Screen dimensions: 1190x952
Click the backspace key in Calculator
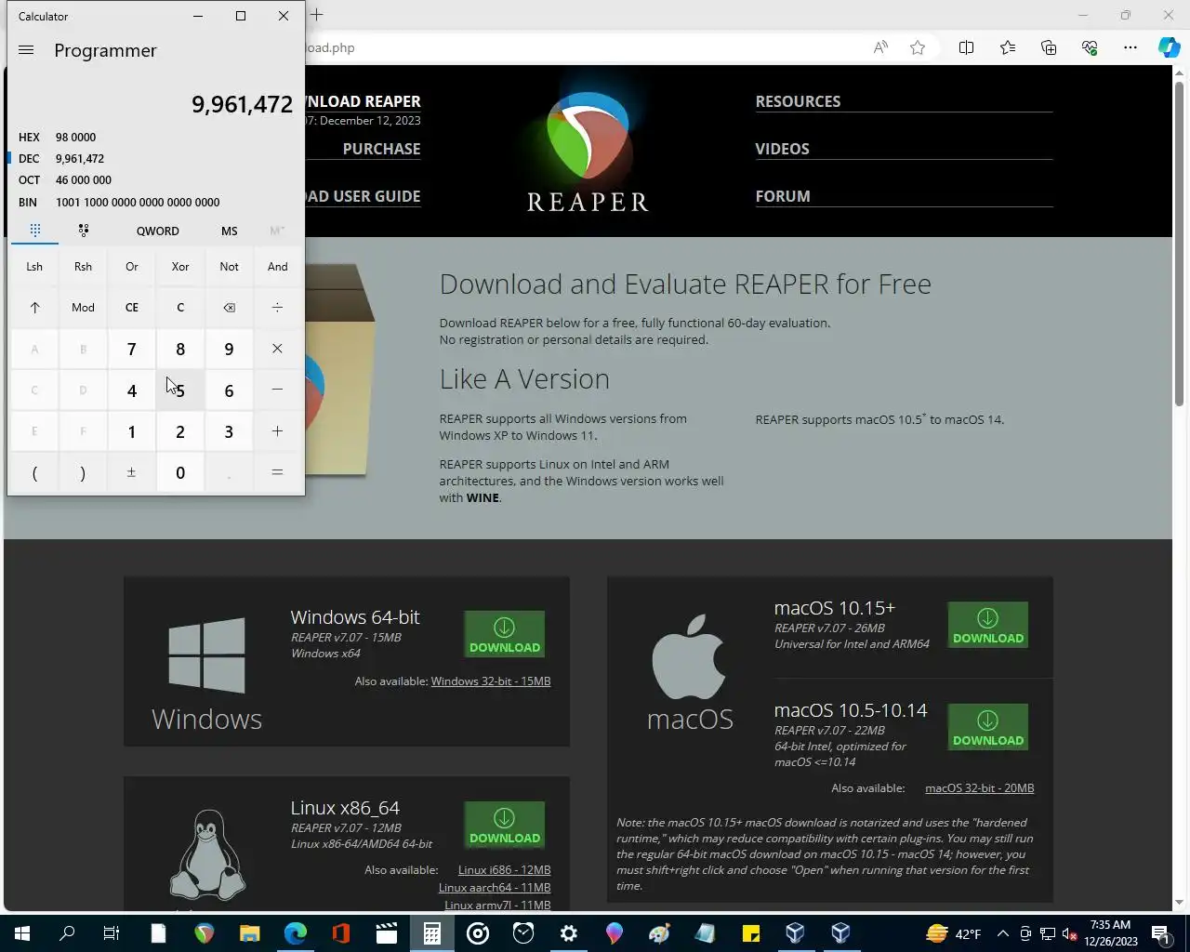click(229, 308)
